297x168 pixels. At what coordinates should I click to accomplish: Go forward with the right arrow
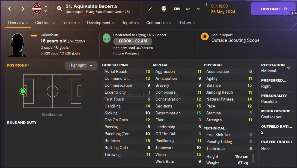[23, 9]
